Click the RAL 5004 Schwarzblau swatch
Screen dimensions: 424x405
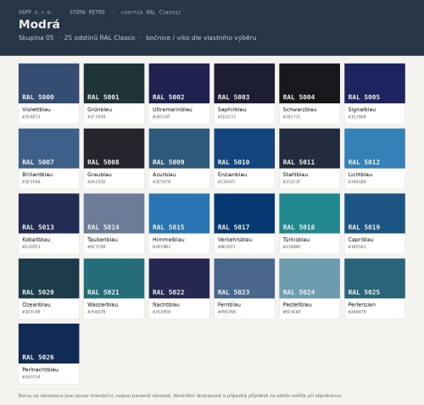pyautogui.click(x=310, y=93)
